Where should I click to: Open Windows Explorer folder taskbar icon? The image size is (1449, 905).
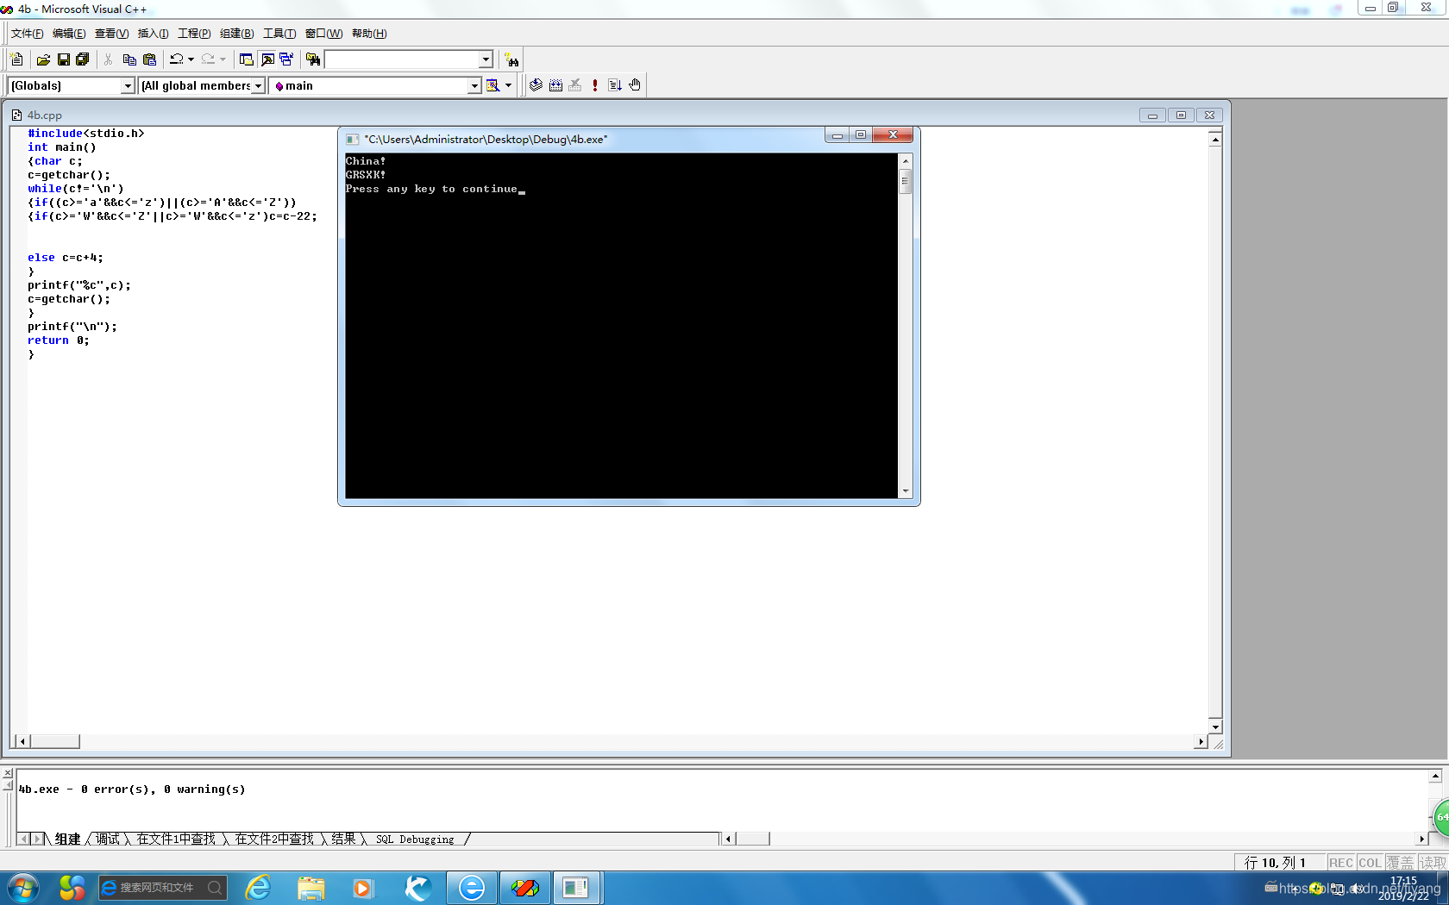coord(311,888)
